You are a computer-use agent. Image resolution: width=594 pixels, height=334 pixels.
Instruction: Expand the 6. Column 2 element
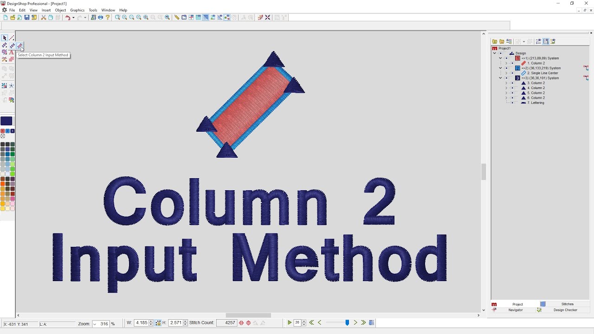[506, 98]
